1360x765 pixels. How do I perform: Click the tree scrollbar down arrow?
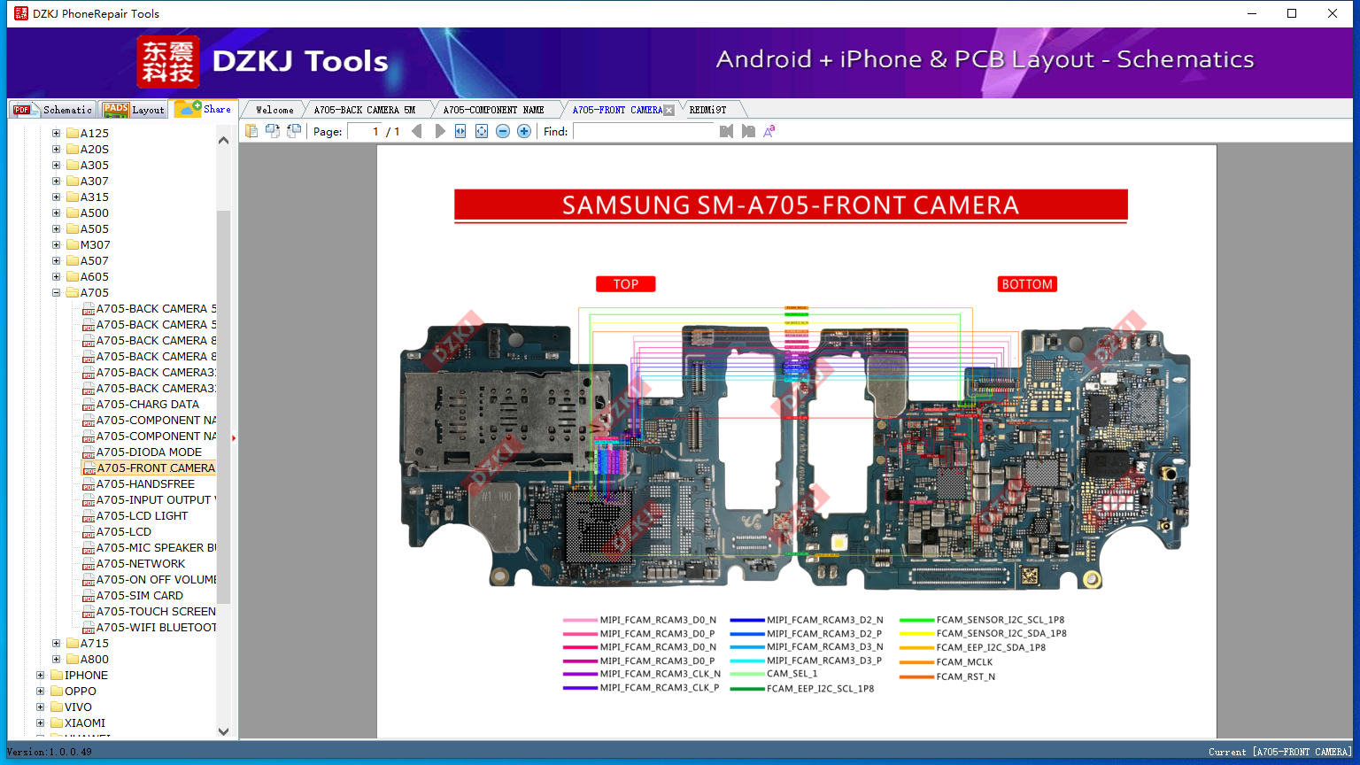pos(223,731)
